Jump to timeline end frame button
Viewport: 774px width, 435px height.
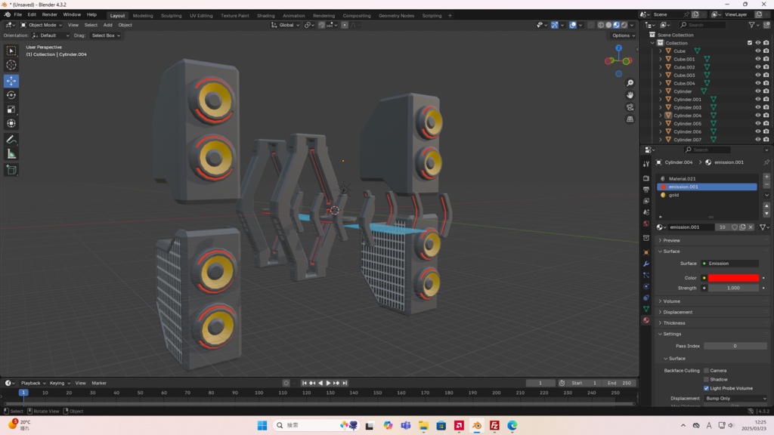click(345, 383)
